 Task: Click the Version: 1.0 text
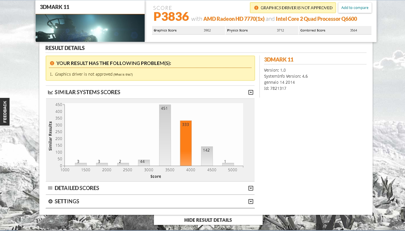point(275,70)
